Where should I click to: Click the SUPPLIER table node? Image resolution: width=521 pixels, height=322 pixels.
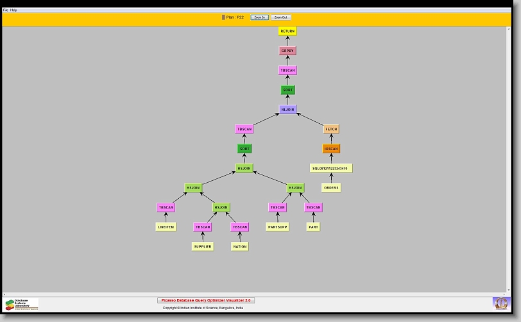203,246
